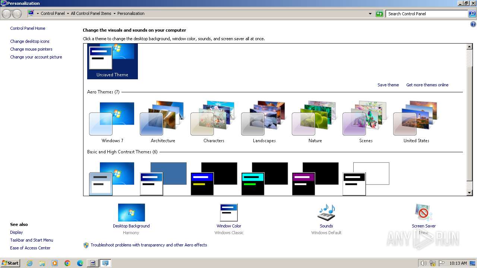Image resolution: width=477 pixels, height=268 pixels.
Task: Apply the Architecture theme
Action: click(x=163, y=122)
